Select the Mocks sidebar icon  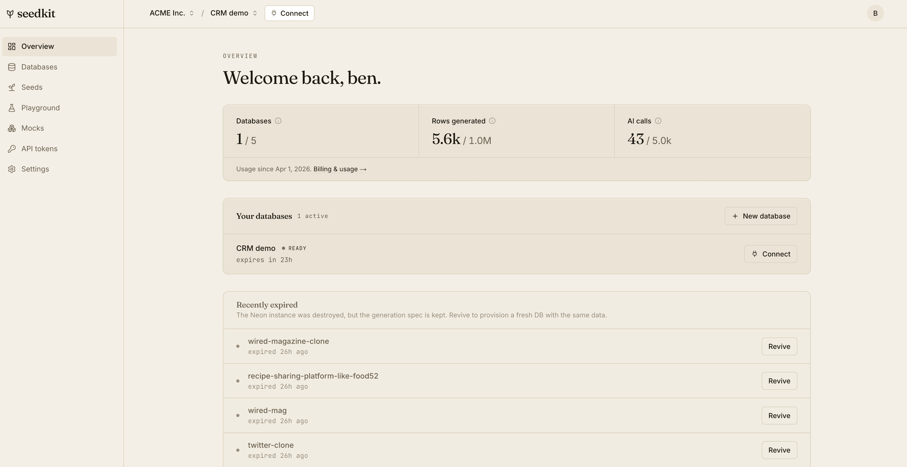[x=12, y=128]
